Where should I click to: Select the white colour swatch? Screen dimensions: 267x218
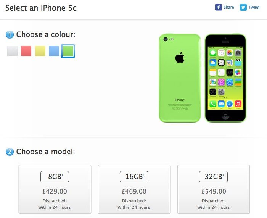coord(12,51)
